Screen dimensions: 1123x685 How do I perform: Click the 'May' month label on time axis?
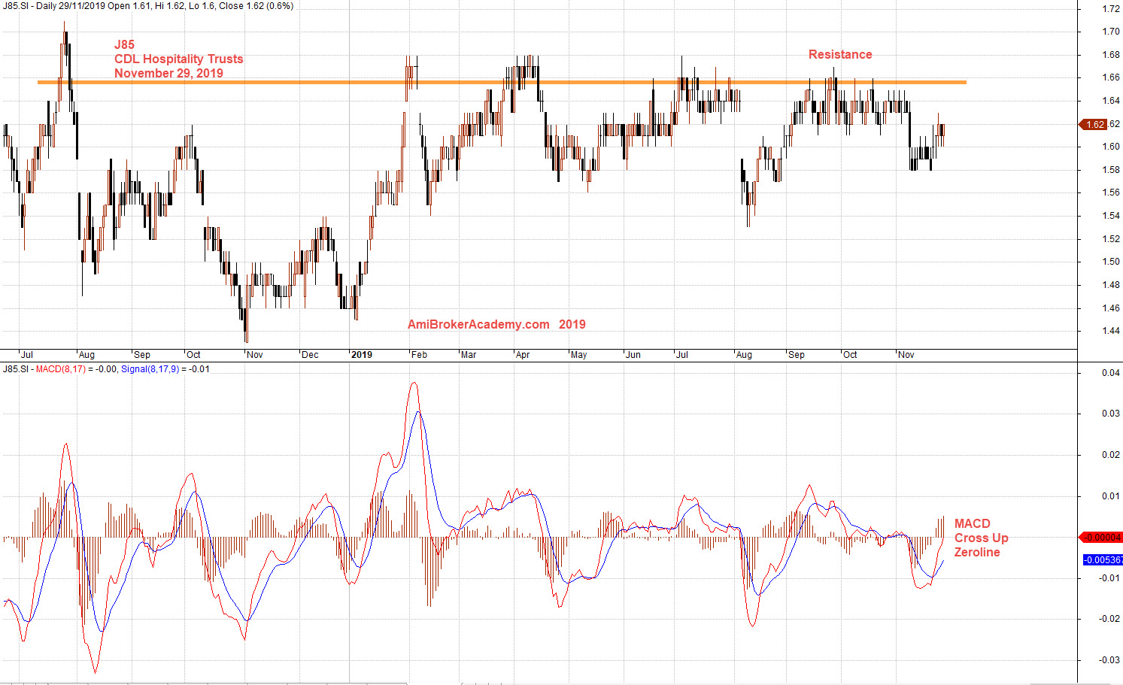tap(578, 355)
